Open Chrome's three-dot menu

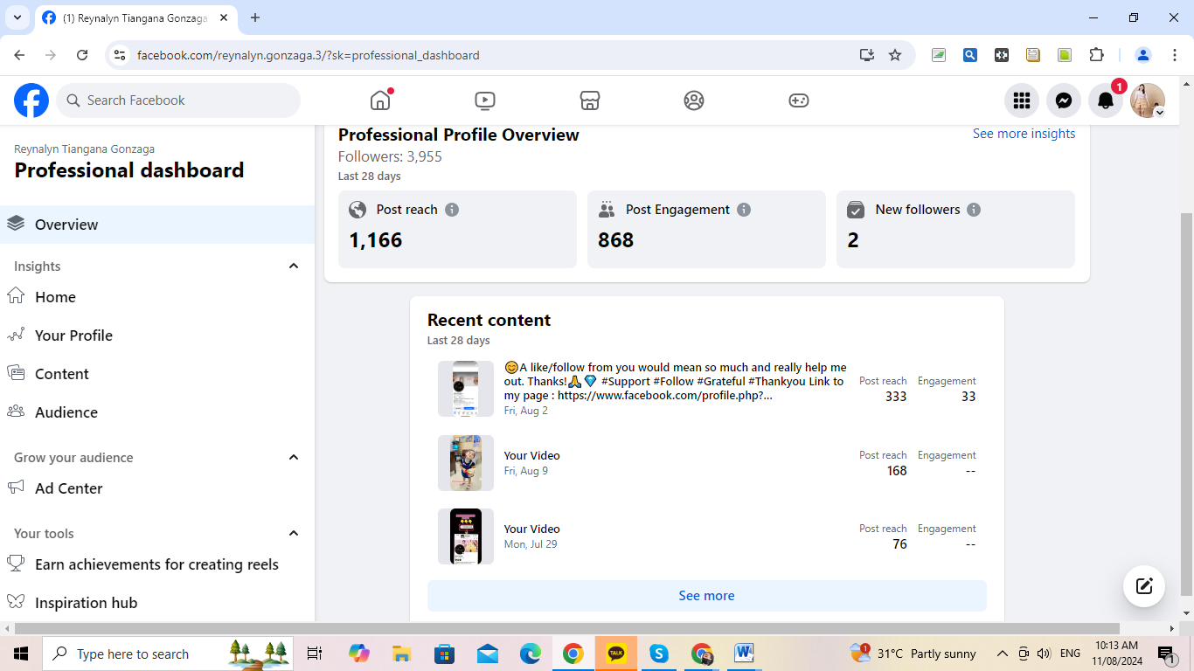pyautogui.click(x=1174, y=55)
